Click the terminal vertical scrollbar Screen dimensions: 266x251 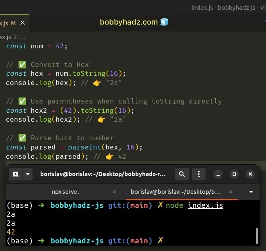coord(257,236)
